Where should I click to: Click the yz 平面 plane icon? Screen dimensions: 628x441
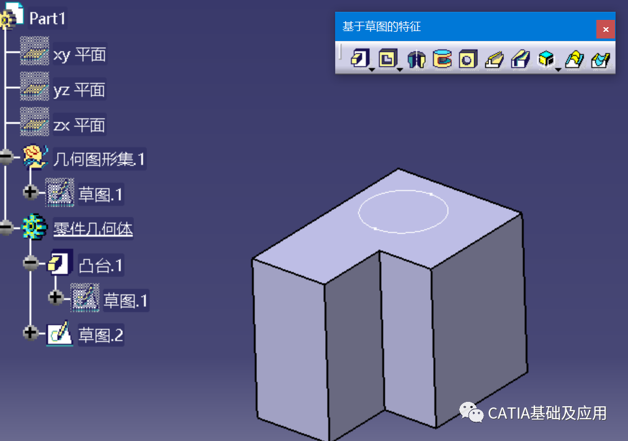(x=35, y=86)
